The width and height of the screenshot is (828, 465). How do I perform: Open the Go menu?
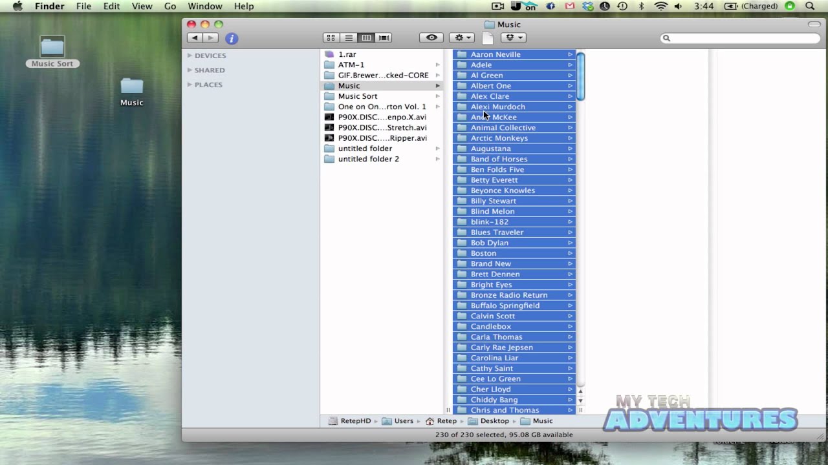point(170,6)
